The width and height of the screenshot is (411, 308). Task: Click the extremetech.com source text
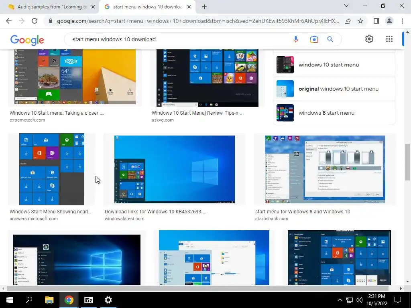pyautogui.click(x=27, y=120)
